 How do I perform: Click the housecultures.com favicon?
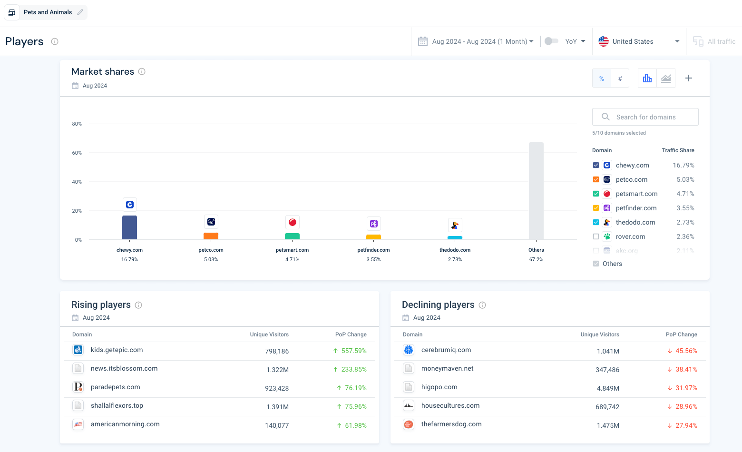(409, 405)
